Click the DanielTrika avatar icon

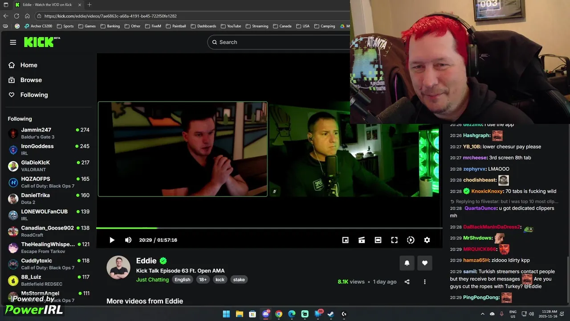coord(13,199)
